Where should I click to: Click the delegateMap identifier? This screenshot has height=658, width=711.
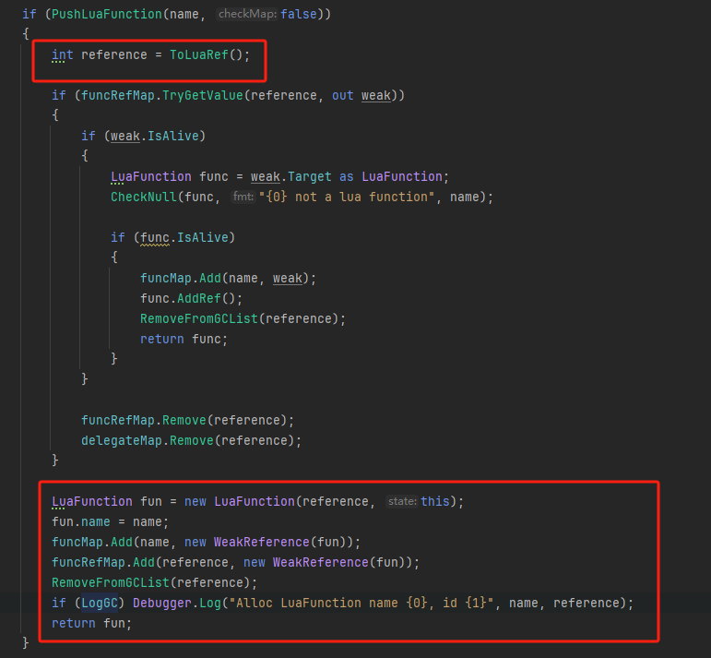pyautogui.click(x=122, y=440)
